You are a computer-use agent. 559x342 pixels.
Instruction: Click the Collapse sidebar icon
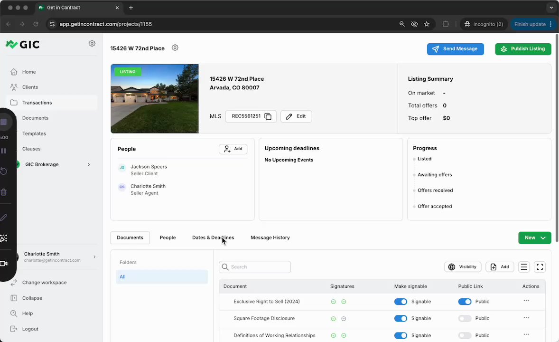coord(14,298)
